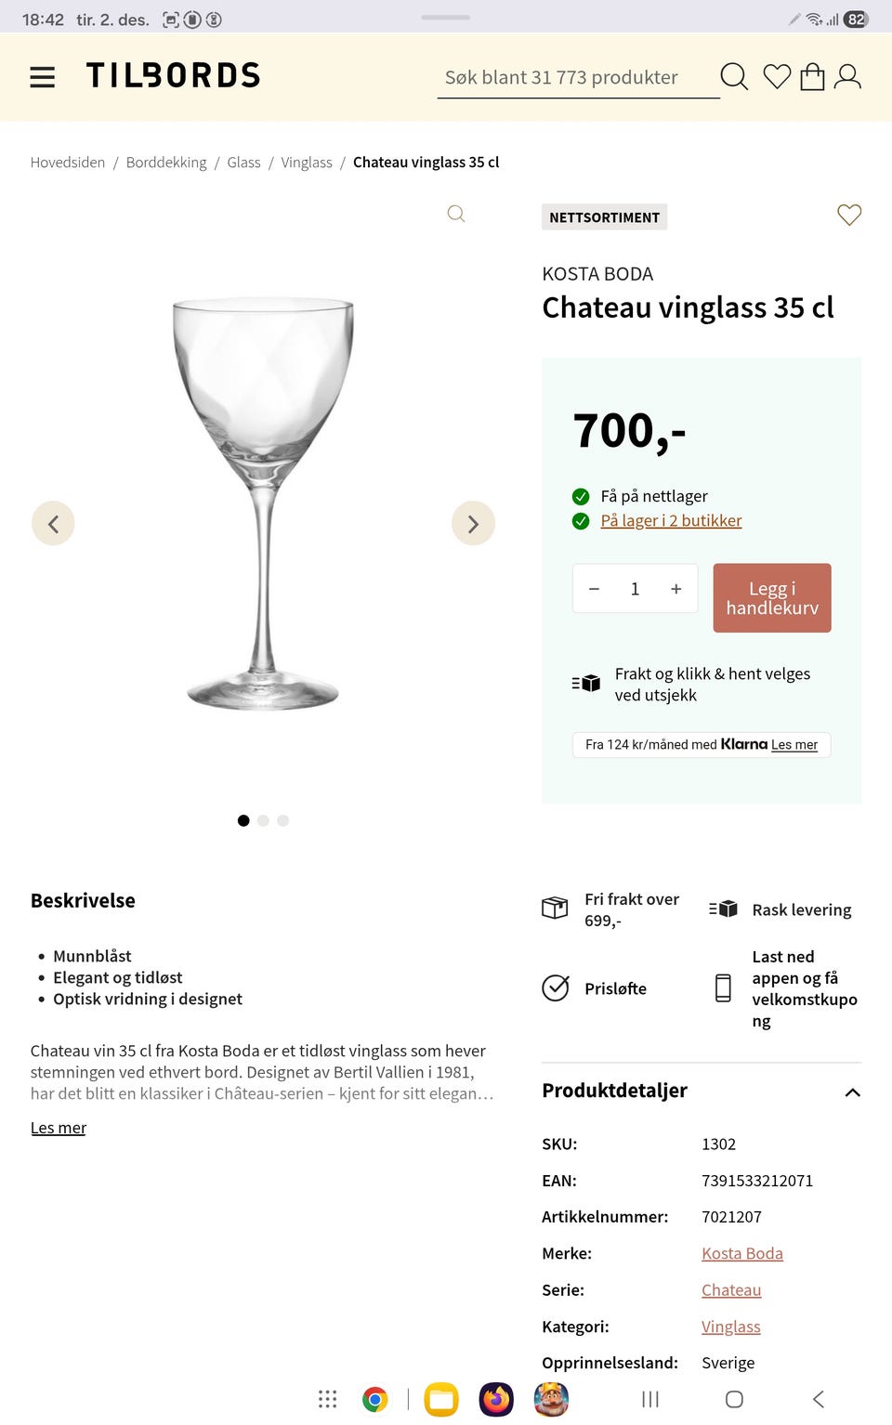Open Chrome from the navigation bar
The height and width of the screenshot is (1425, 892).
(x=374, y=1399)
